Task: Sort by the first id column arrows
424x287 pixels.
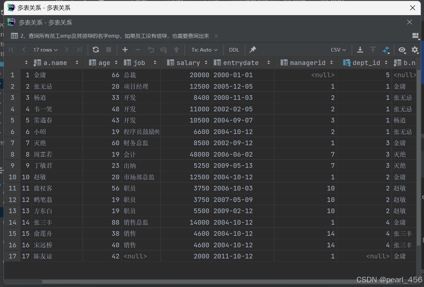Action: point(26,63)
